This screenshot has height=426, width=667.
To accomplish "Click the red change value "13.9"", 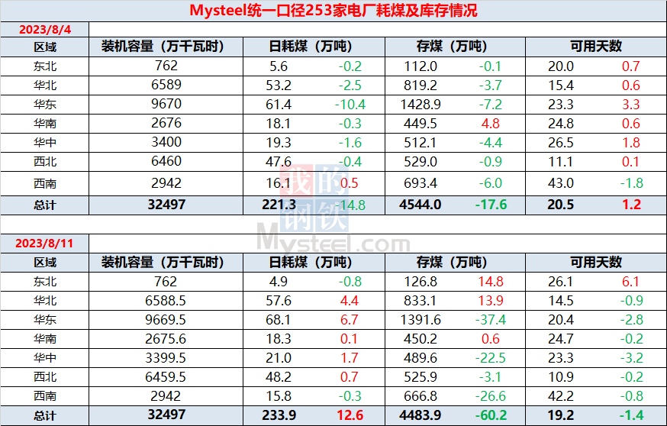I will (x=491, y=301).
